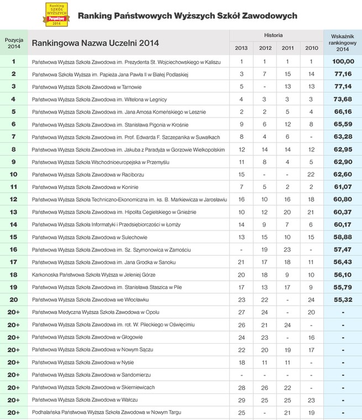Click the indicator value 58,88
Image resolution: width=362 pixels, height=420 pixels.
pos(343,237)
